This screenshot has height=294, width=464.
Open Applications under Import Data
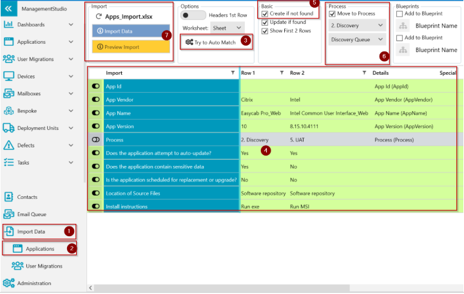(x=40, y=248)
